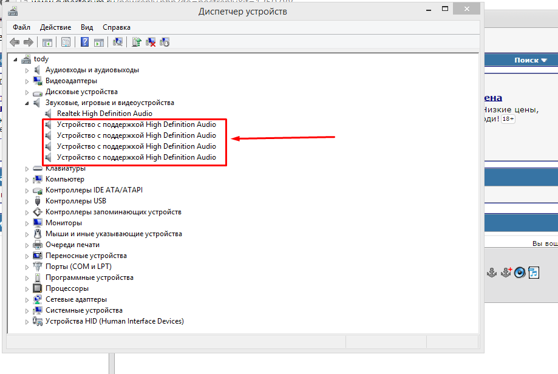The width and height of the screenshot is (558, 374).
Task: Select the Порты (COM и LPT) icon
Action: click(x=38, y=267)
